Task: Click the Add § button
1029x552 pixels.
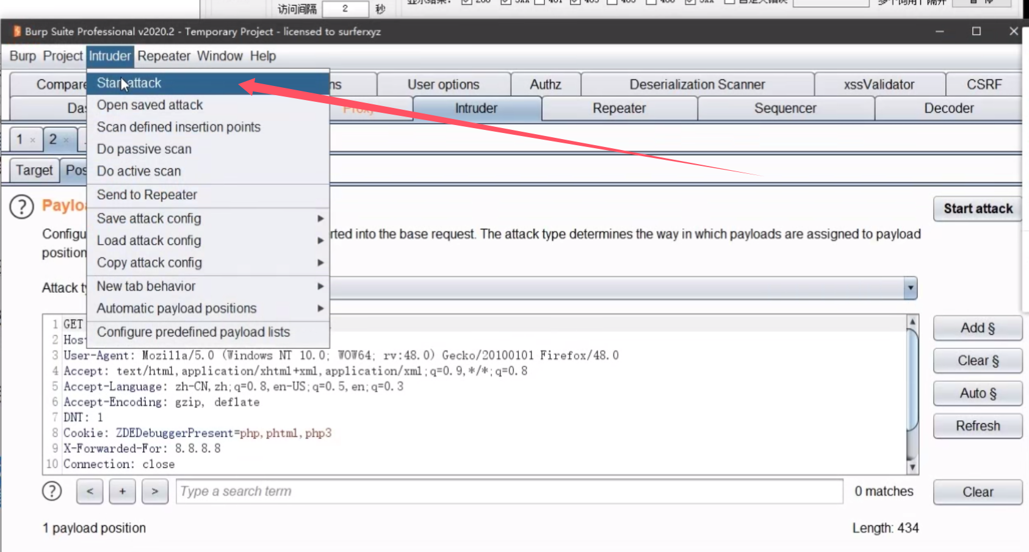Action: (978, 328)
